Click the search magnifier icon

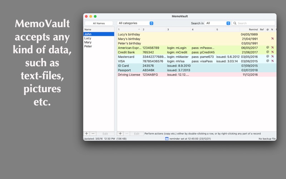coord(235,23)
